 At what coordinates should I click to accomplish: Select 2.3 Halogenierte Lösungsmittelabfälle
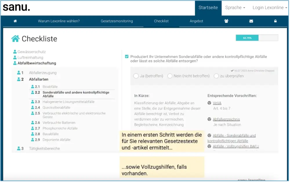pos(68,102)
